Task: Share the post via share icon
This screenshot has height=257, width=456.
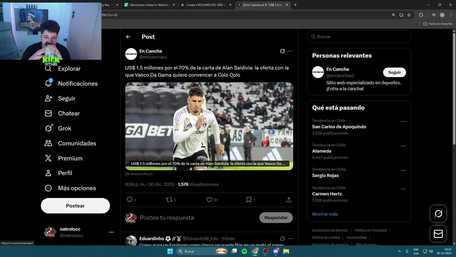Action: [x=289, y=200]
